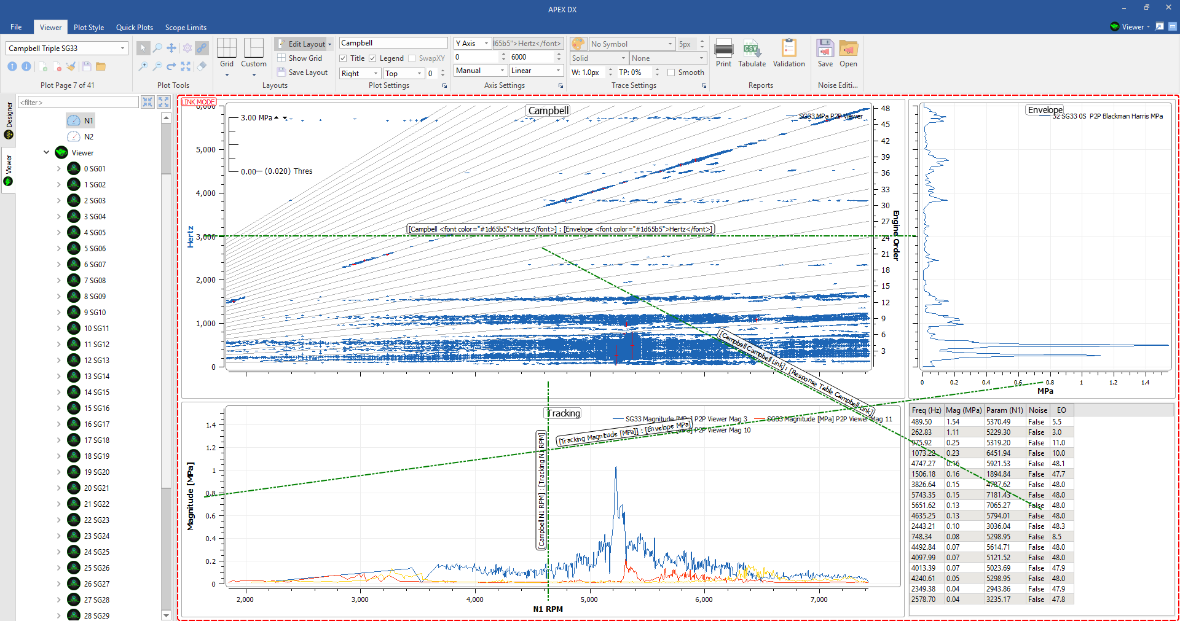
Task: Open the Plot Style tab
Action: coord(88,27)
